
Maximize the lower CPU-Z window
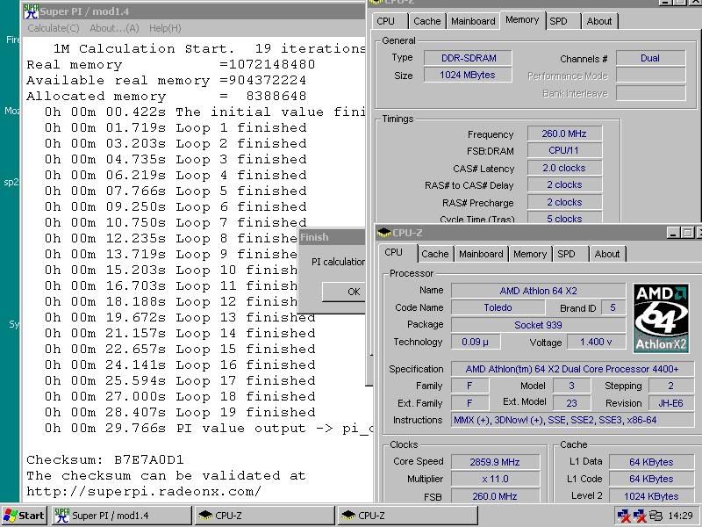point(688,233)
